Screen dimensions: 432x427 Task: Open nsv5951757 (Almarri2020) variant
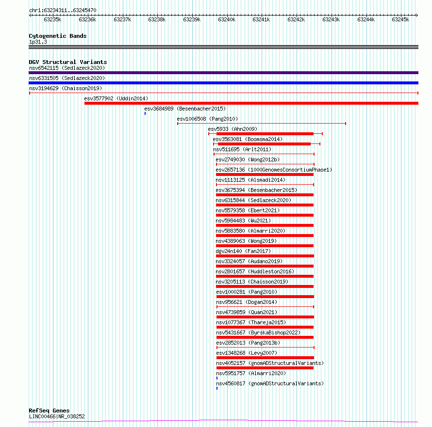coord(251,373)
